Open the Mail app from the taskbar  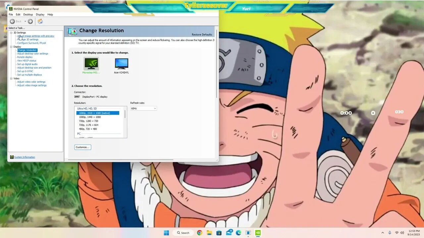tap(229, 232)
